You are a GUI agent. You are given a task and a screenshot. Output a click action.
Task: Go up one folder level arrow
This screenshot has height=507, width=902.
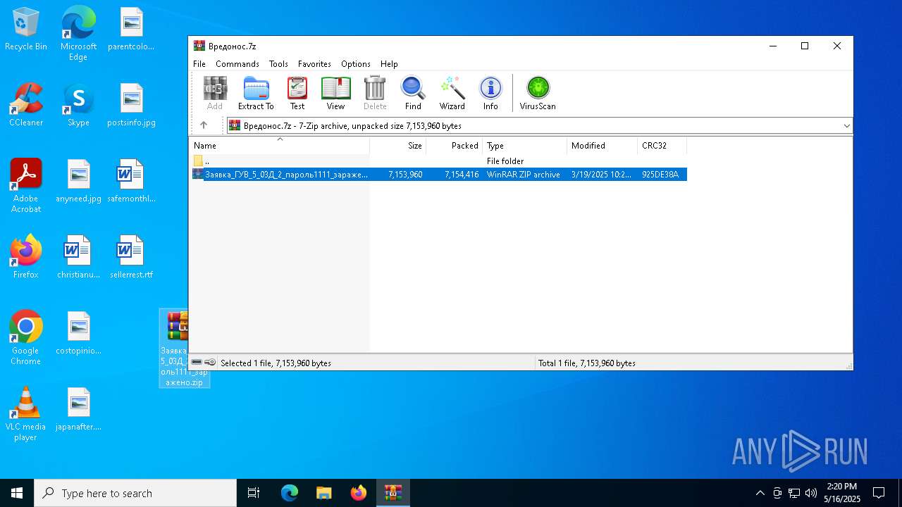coord(204,125)
